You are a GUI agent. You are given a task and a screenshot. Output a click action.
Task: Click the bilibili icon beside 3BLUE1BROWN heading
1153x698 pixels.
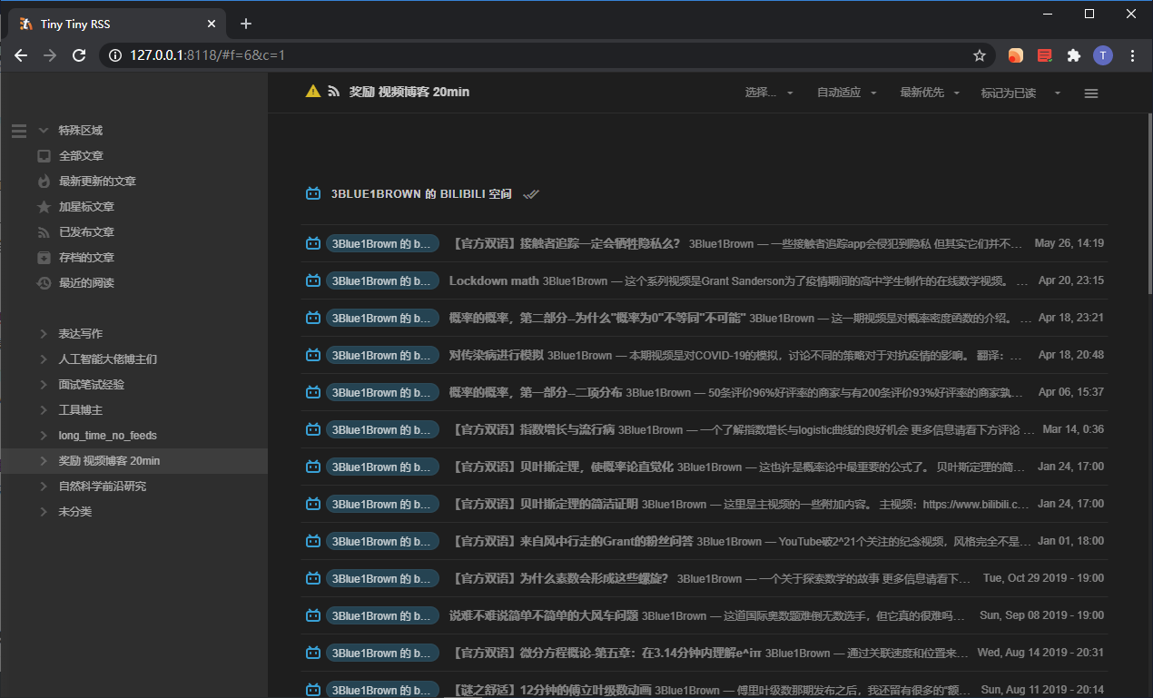click(313, 194)
